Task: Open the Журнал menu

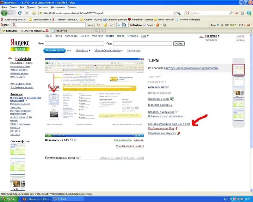Action: (31, 7)
